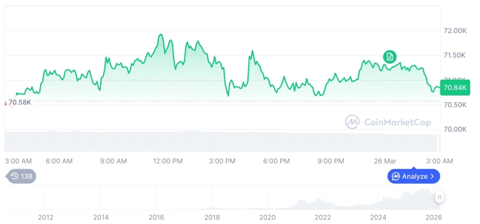Click the range navigator handle at right edge
The height and width of the screenshot is (224, 480).
(440, 197)
